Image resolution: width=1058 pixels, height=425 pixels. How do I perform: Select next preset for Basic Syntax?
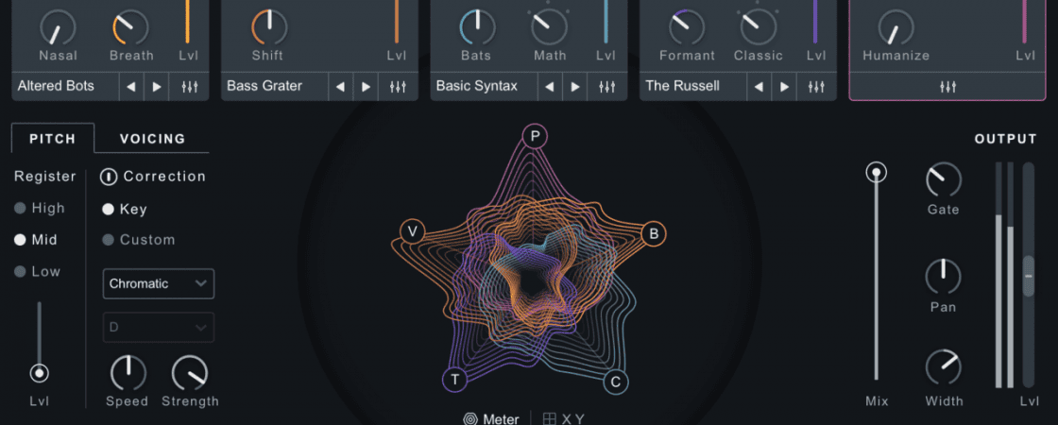point(575,87)
